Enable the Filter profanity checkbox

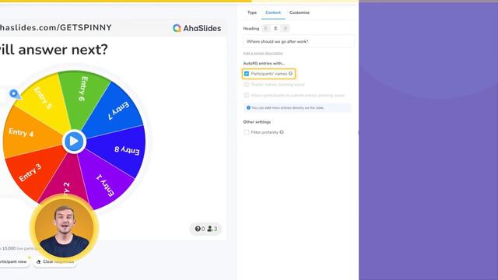(x=247, y=132)
